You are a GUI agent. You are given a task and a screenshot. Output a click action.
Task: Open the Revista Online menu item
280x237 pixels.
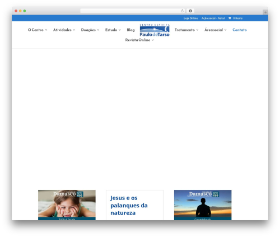click(138, 40)
